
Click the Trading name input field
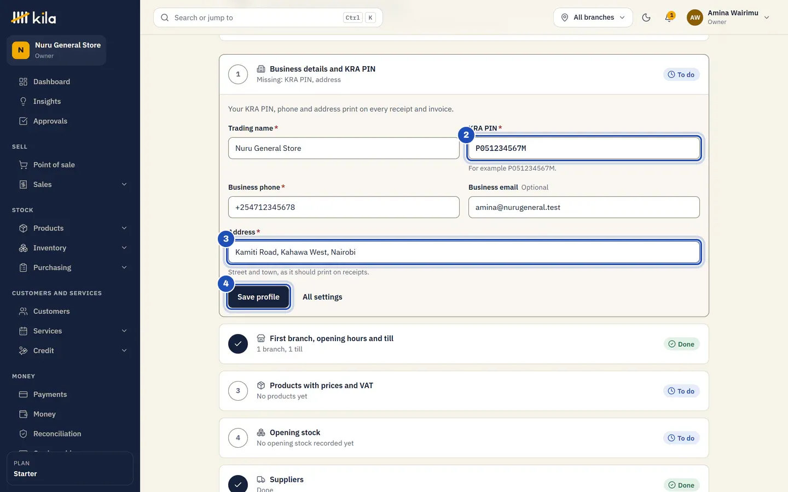(344, 148)
